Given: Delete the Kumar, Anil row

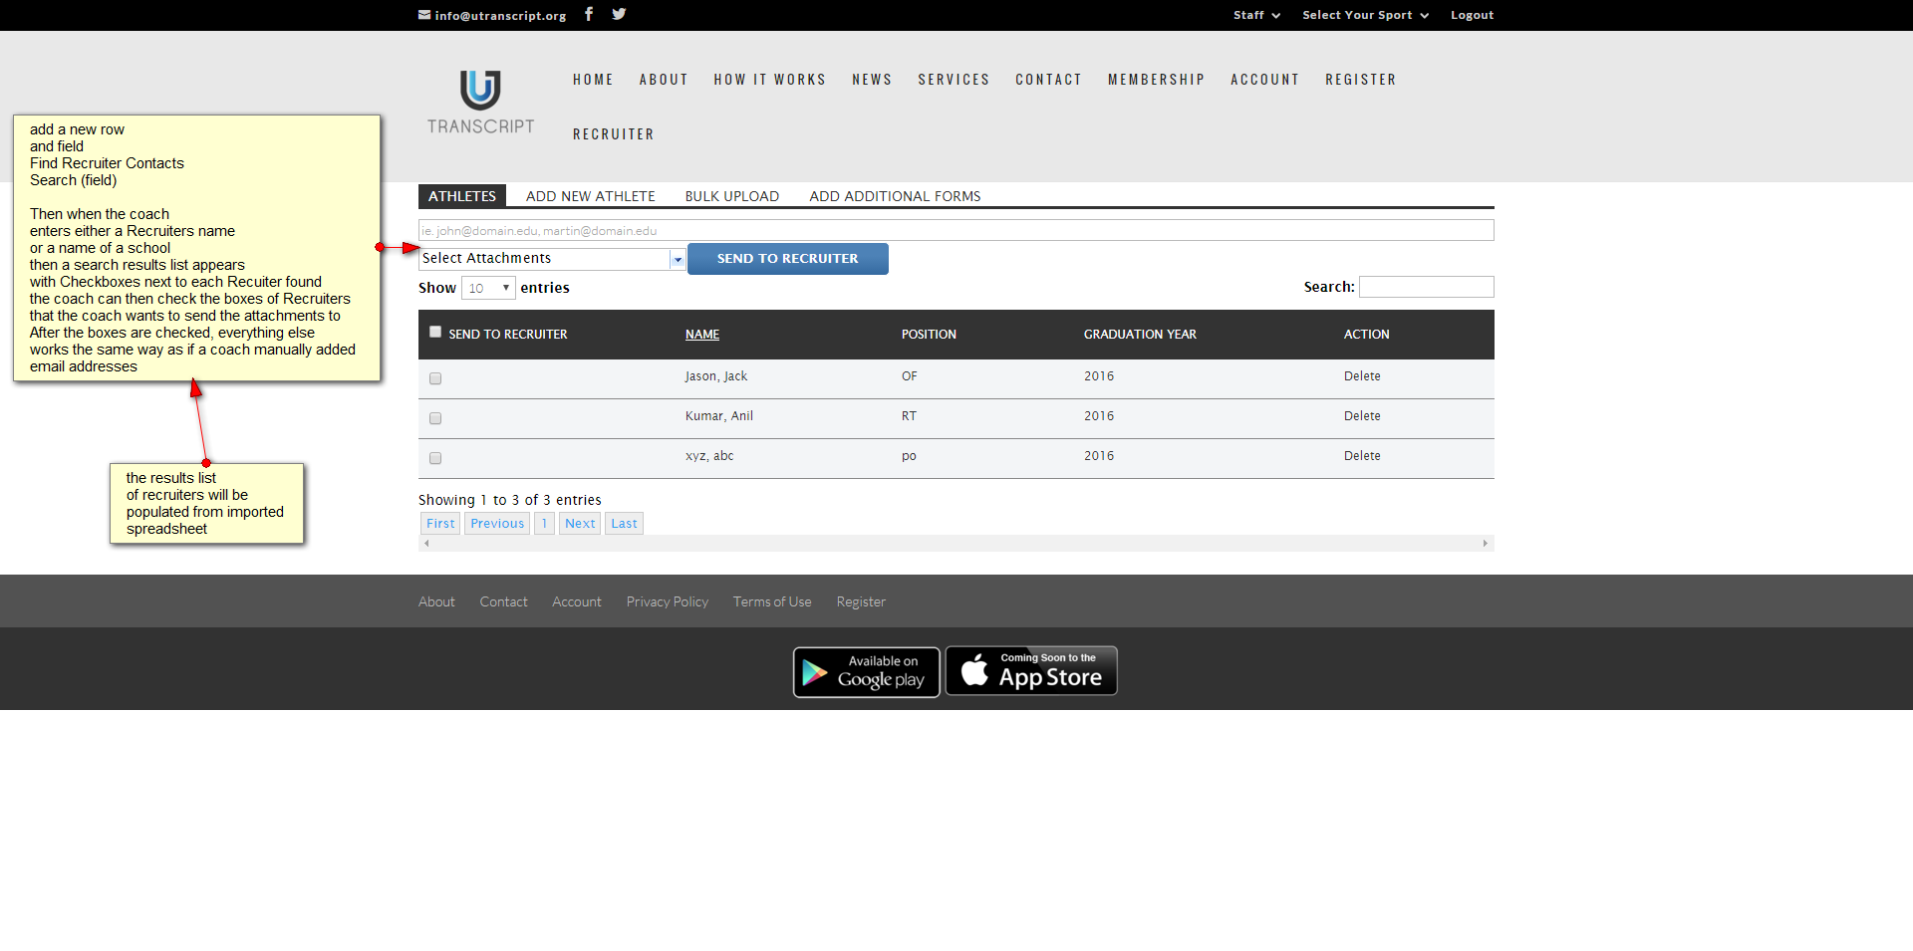Looking at the screenshot, I should [x=1362, y=416].
